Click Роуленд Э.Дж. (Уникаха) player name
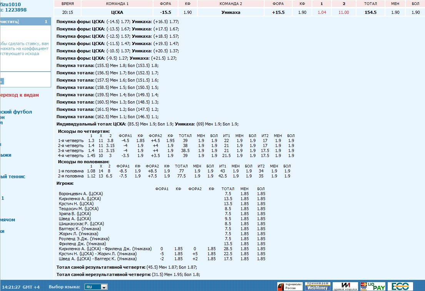 click(x=84, y=239)
